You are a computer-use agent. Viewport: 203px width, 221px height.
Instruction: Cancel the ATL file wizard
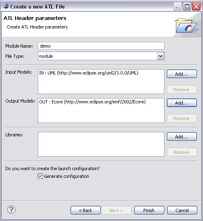[x=182, y=210]
